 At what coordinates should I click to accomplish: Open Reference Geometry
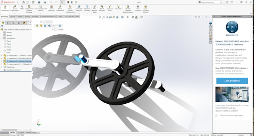tap(87, 9)
